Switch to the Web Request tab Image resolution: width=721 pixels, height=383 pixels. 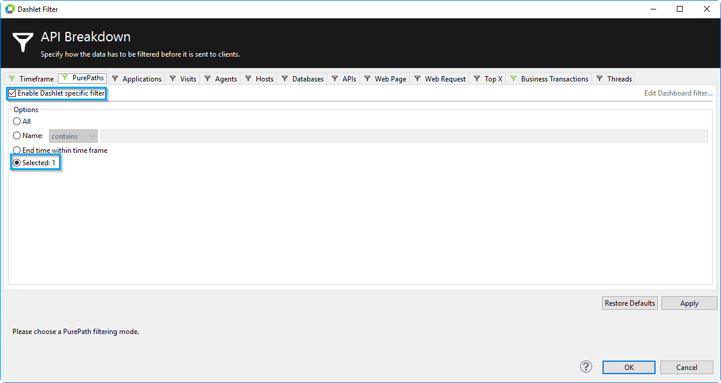(440, 78)
